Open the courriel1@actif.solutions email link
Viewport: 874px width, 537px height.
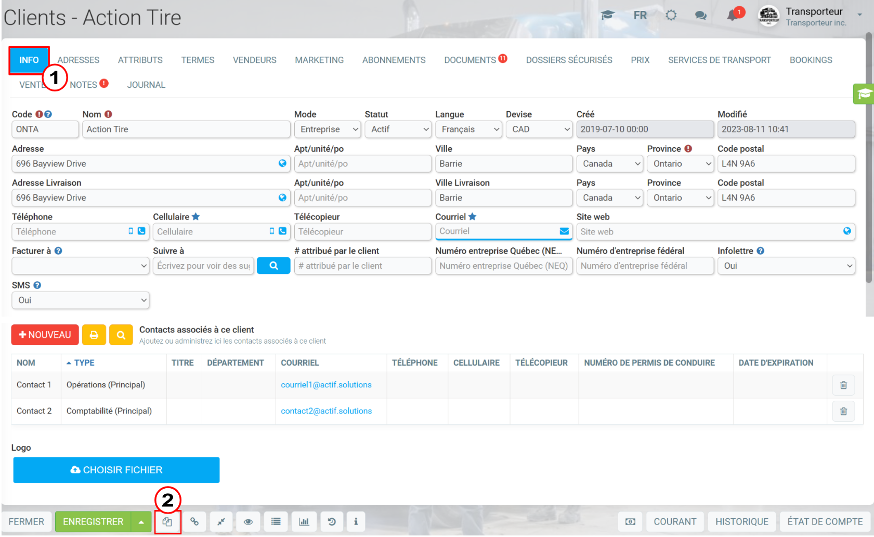[x=326, y=385]
